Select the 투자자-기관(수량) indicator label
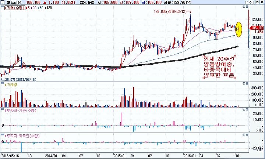Screen dimensions: 265x159 tap(21, 111)
